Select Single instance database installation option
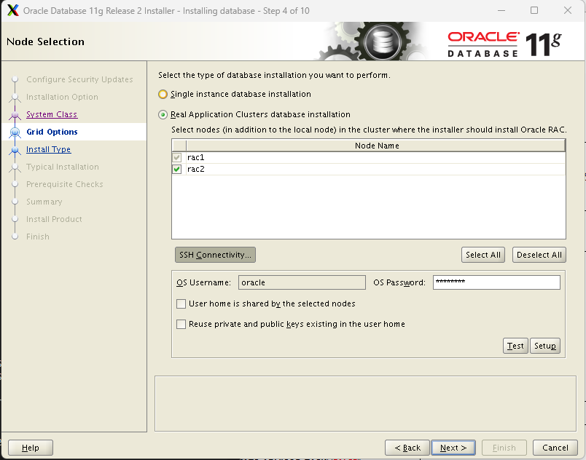The image size is (586, 460). click(163, 94)
